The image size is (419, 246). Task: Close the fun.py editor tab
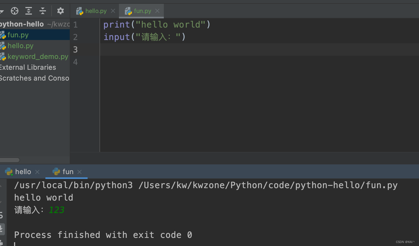[157, 11]
